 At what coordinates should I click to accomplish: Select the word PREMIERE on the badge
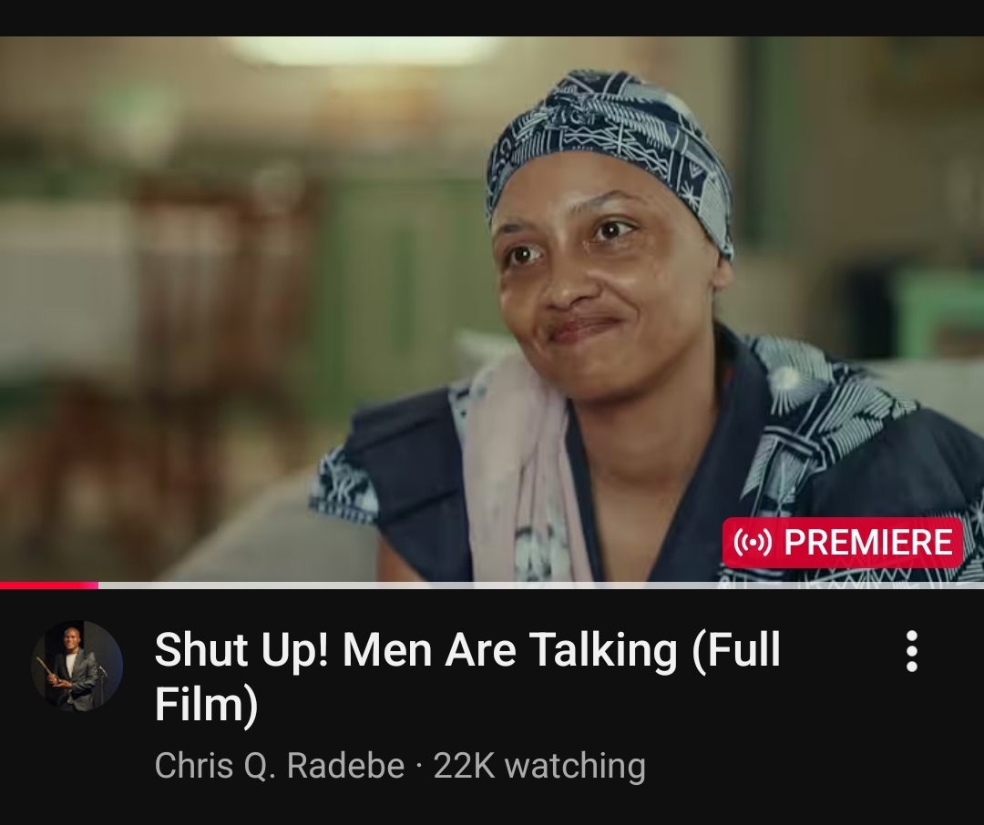(868, 543)
